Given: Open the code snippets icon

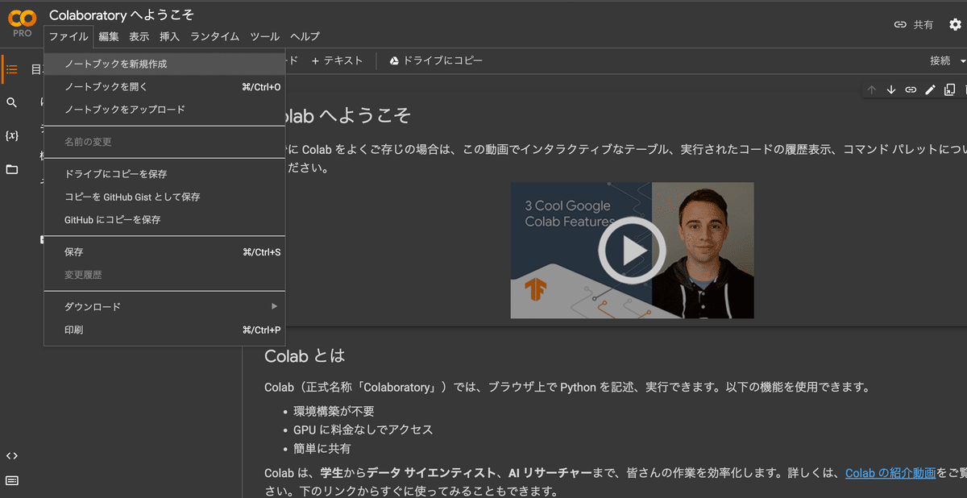Looking at the screenshot, I should (x=12, y=455).
